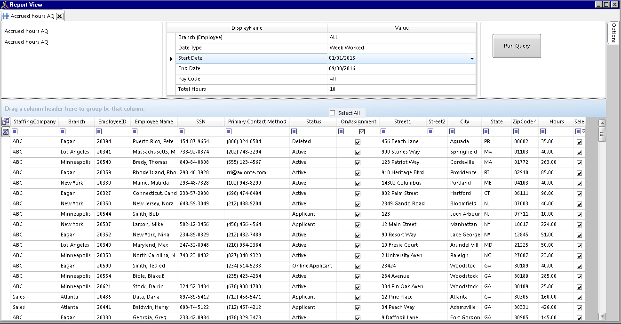This screenshot has height=324, width=621.
Task: Edit the End Date value 09/30/2016
Action: [402, 69]
